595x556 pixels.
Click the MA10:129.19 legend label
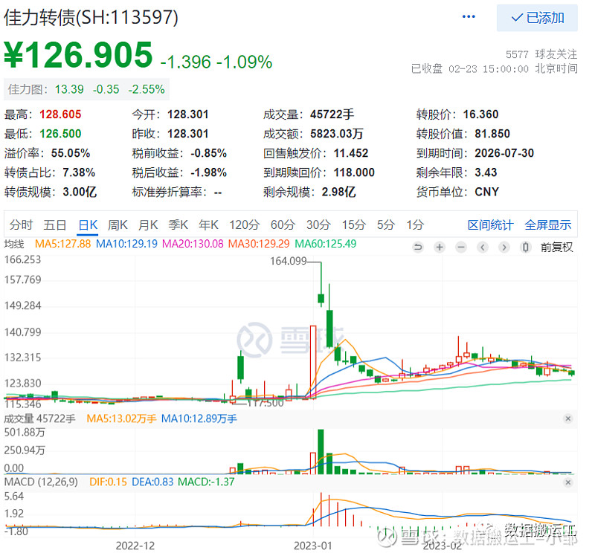(126, 244)
